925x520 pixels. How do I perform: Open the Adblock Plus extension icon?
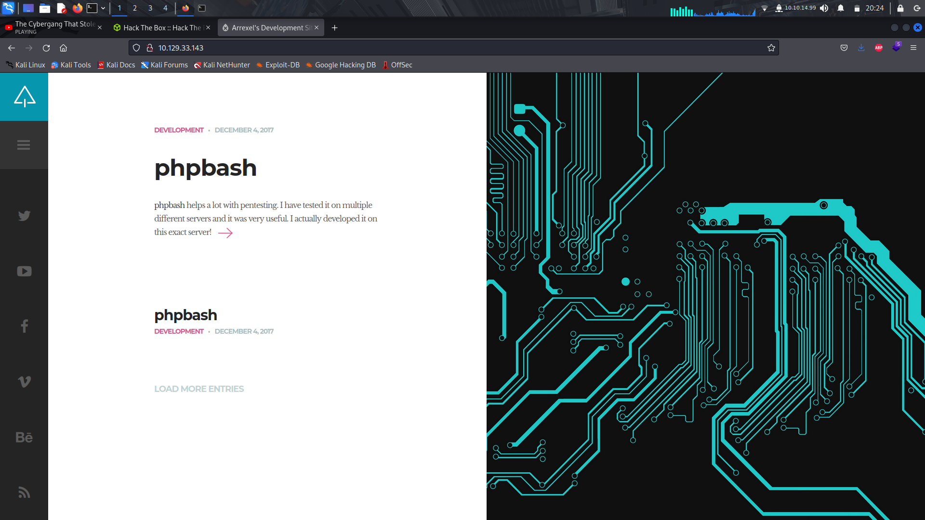coord(878,48)
